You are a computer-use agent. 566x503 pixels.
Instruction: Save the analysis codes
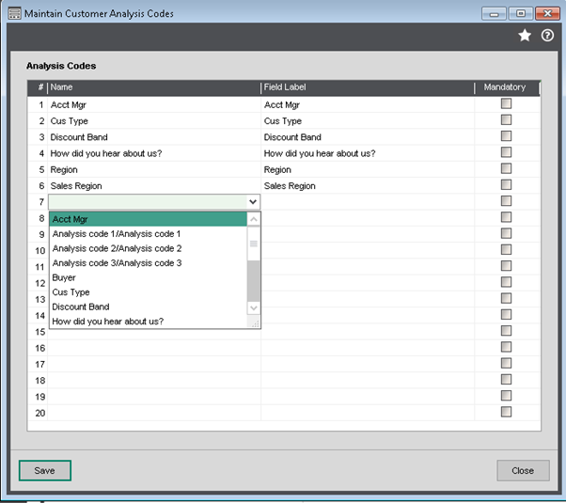point(45,470)
